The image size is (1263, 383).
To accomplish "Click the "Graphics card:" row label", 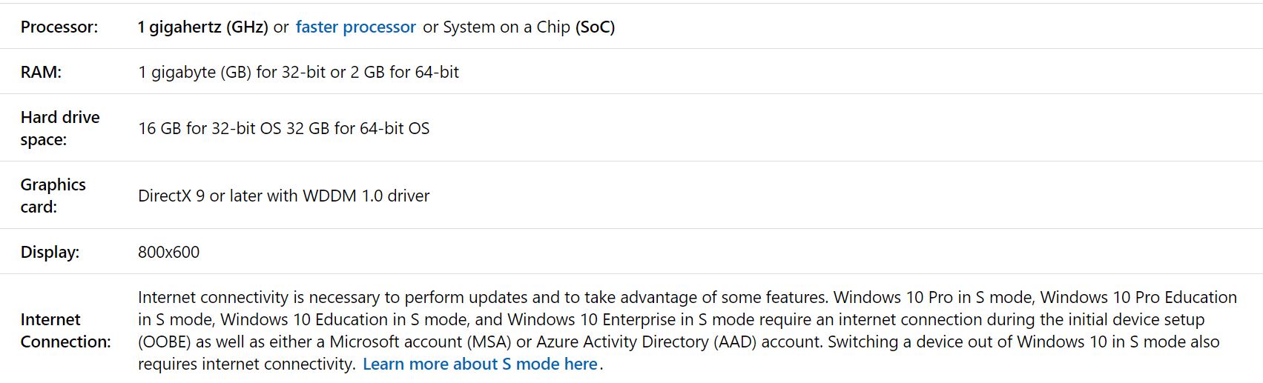I will (x=53, y=196).
